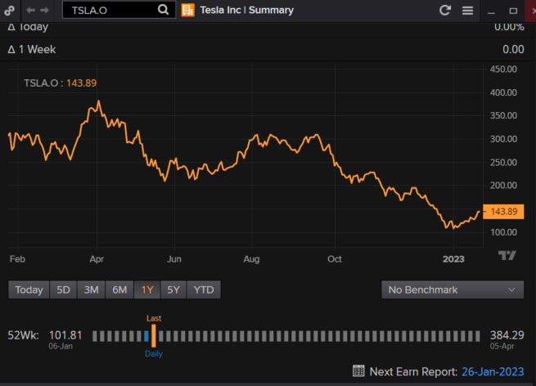The image size is (536, 386).
Task: Switch chart to 6M range
Action: tap(119, 289)
